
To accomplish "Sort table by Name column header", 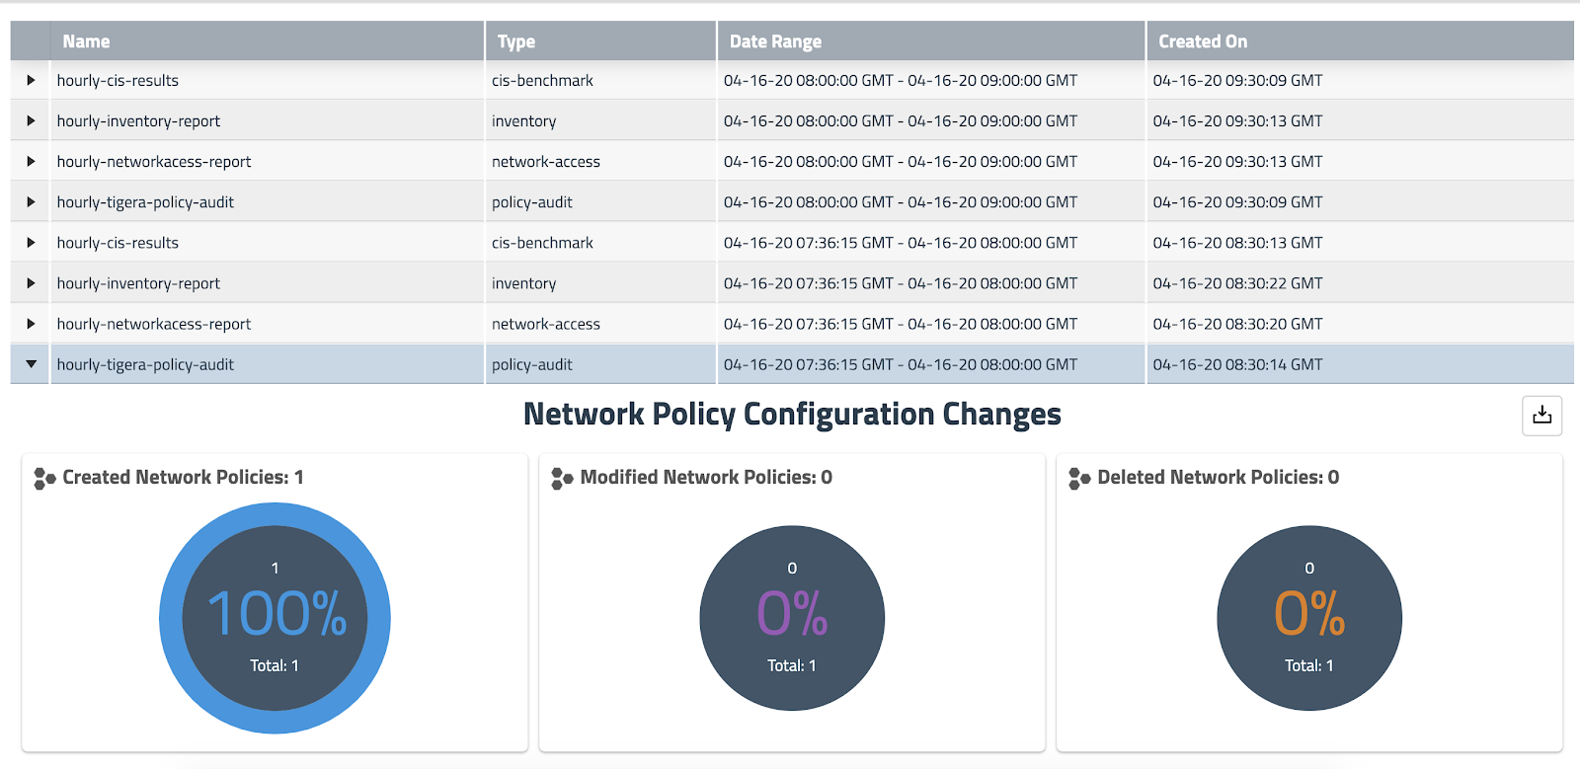I will pyautogui.click(x=86, y=41).
